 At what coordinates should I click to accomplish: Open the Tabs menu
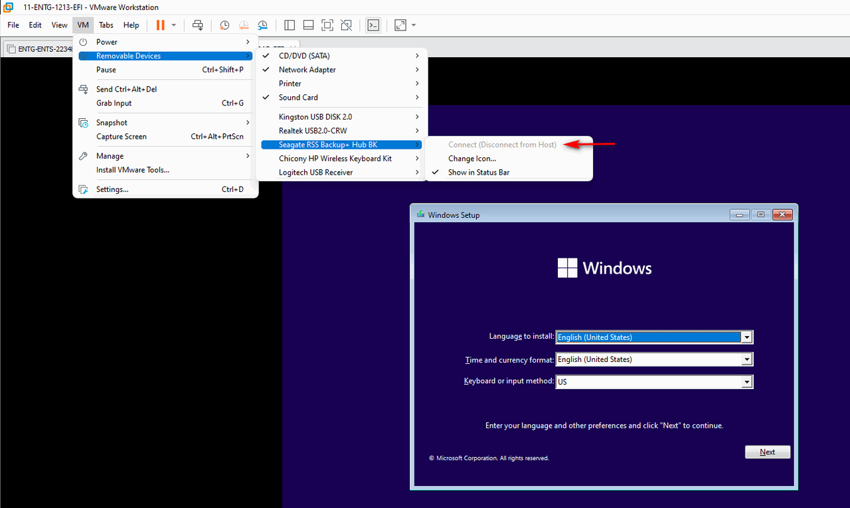(x=106, y=25)
